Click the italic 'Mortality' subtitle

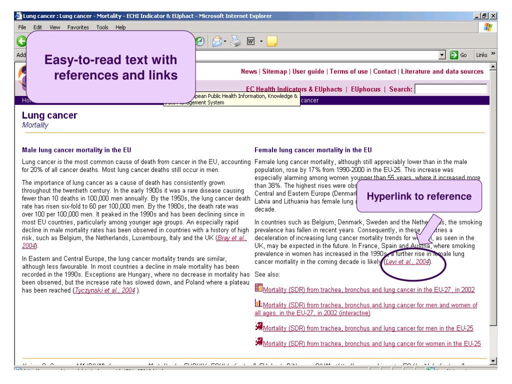(x=35, y=125)
